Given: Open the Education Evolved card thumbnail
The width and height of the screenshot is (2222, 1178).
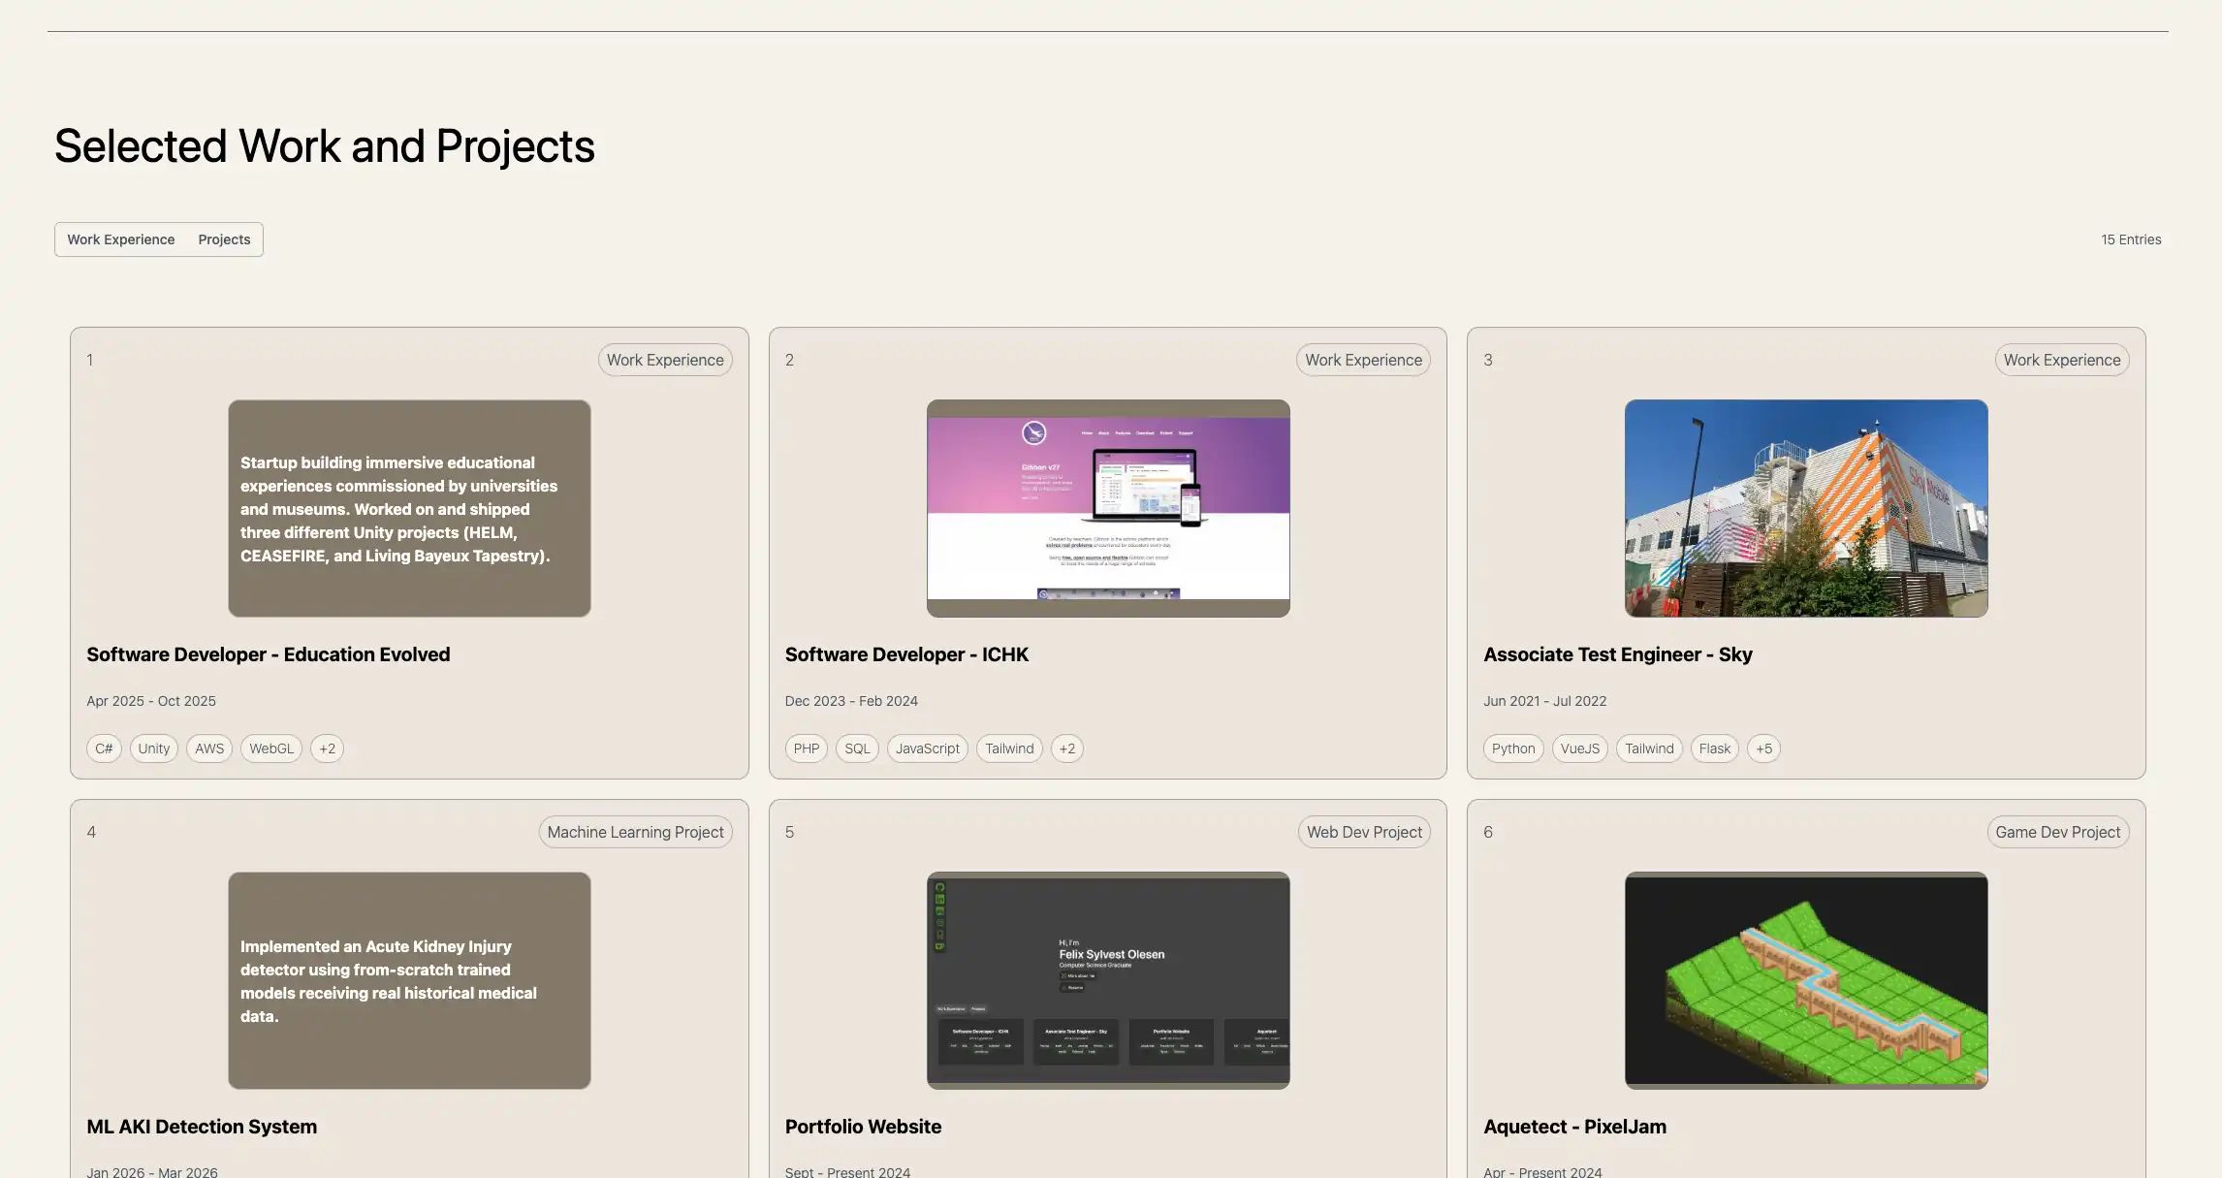Looking at the screenshot, I should click(409, 508).
